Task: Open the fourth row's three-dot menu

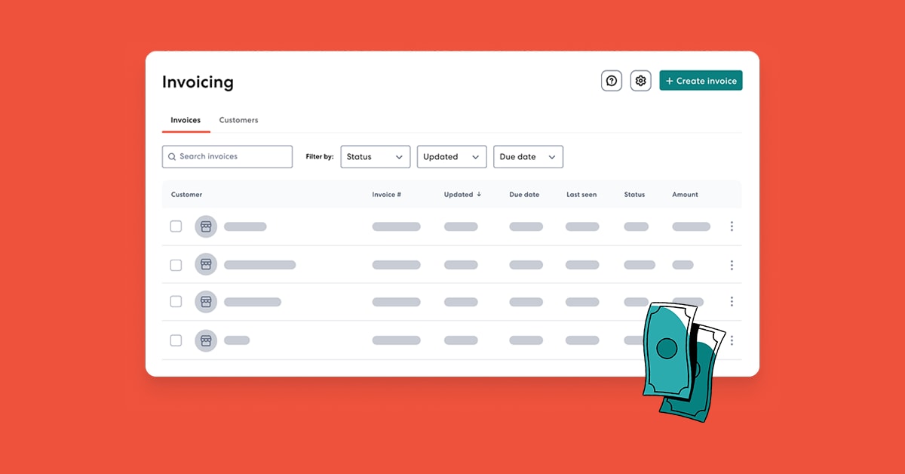Action: [732, 340]
